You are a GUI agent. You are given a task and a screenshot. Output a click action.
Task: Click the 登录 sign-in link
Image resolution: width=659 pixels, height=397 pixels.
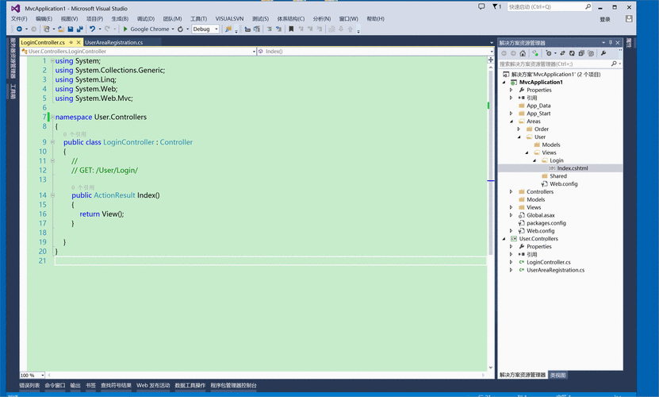tap(605, 19)
